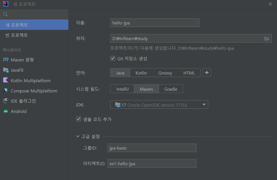
Task: Click the 이름 field containing hello-jpa
Action: (x=155, y=23)
